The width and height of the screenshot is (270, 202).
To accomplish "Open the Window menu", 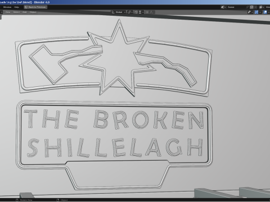I will pyautogui.click(x=7, y=7).
